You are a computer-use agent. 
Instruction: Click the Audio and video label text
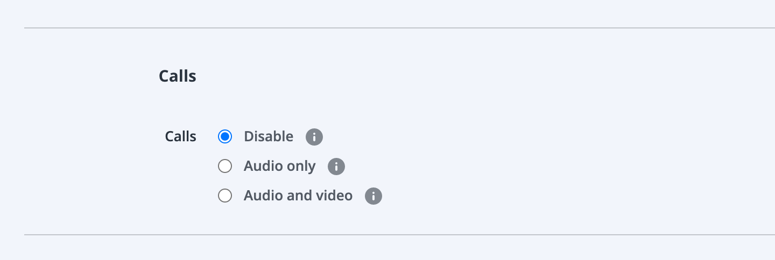tap(298, 196)
